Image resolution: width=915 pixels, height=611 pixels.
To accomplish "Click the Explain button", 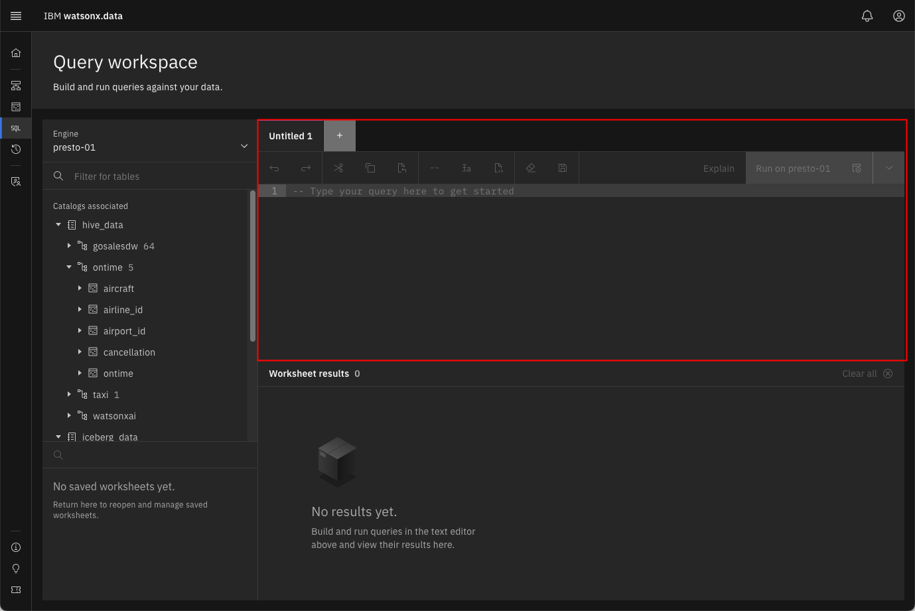I will [719, 169].
